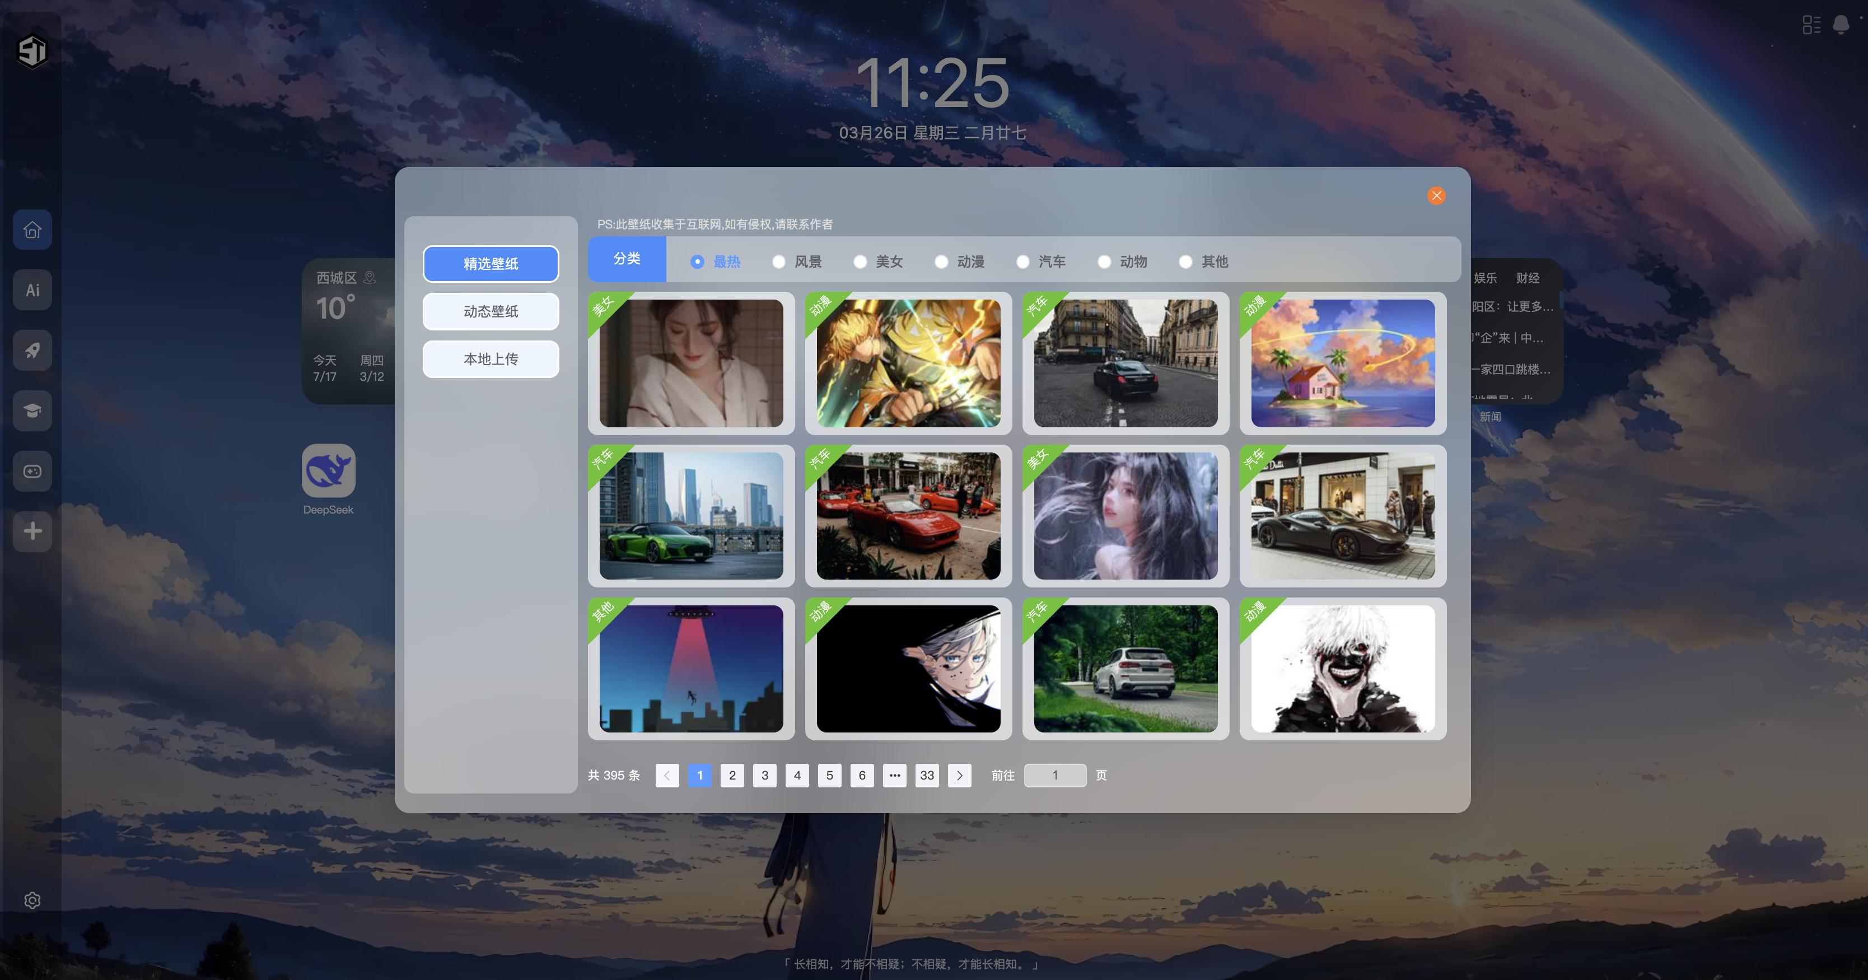
Task: Select the 风景 category radio button
Action: pyautogui.click(x=779, y=262)
